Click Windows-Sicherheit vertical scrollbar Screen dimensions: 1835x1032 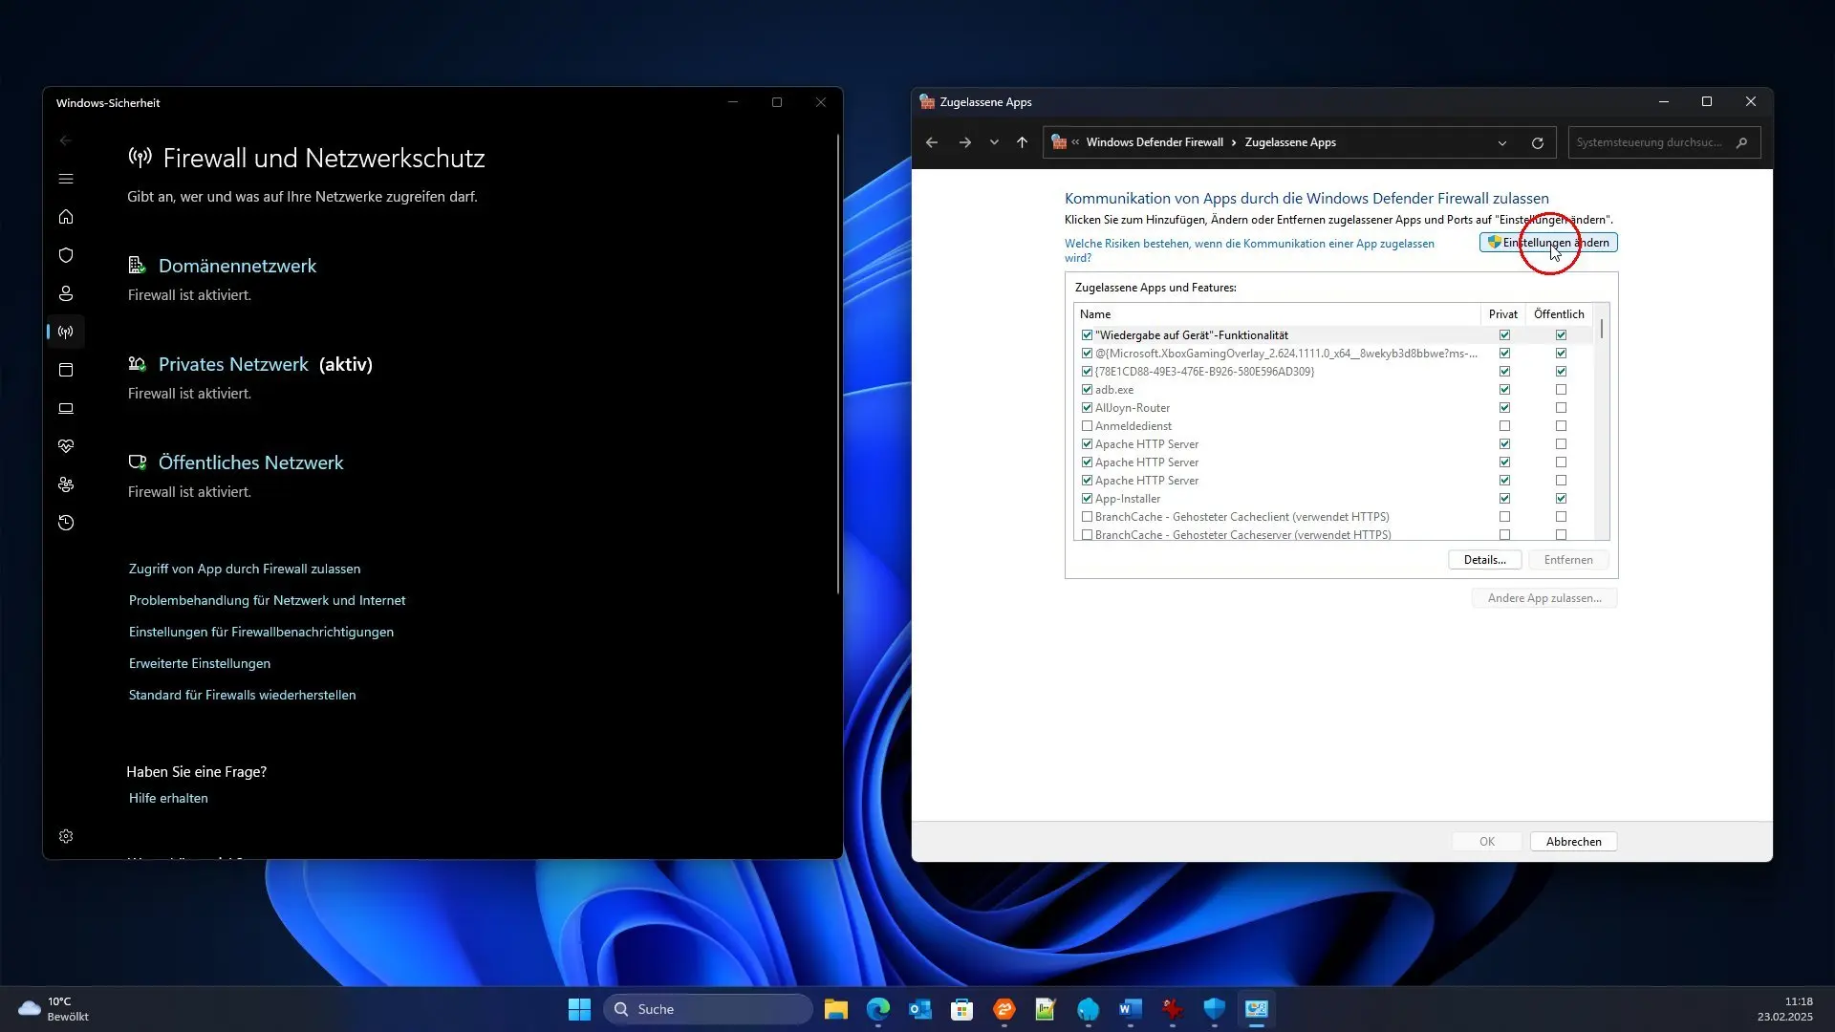tap(838, 363)
